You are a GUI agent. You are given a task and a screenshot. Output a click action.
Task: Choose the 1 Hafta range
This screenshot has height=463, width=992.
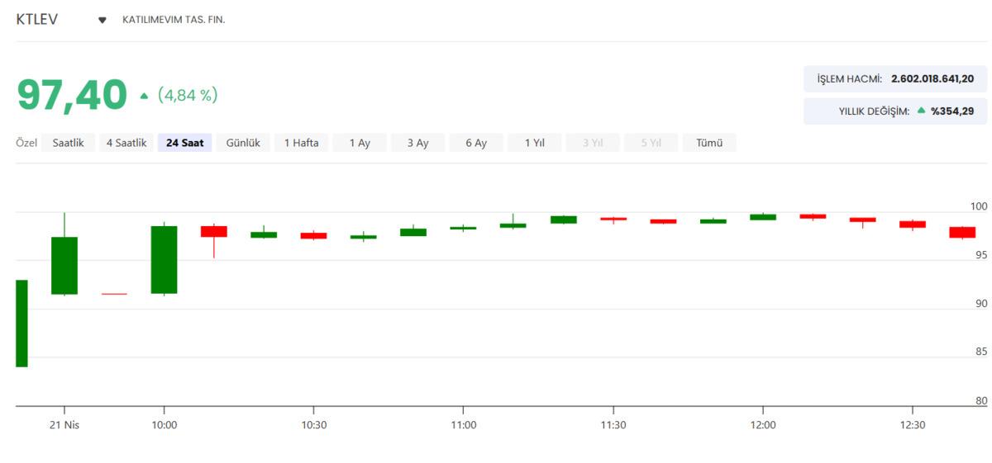pyautogui.click(x=301, y=143)
